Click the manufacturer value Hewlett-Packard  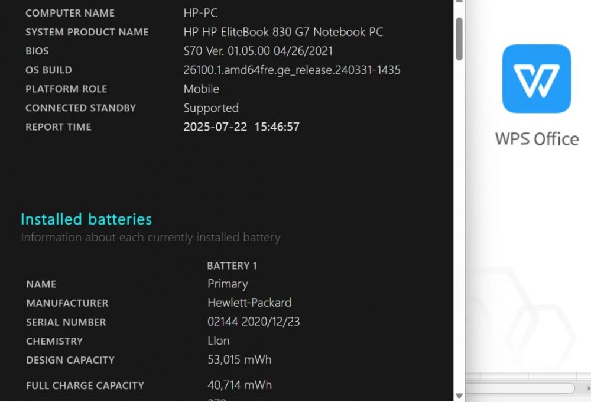pos(249,303)
